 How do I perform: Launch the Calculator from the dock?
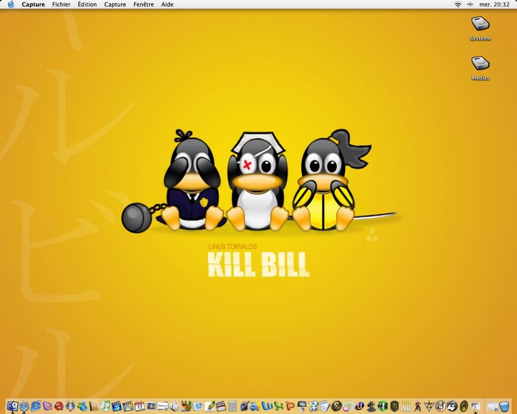tap(233, 406)
